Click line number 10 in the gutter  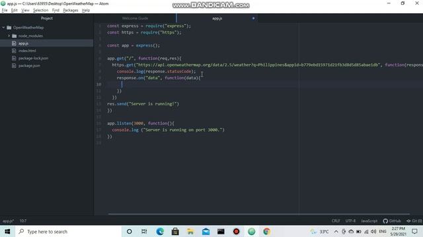[98, 84]
